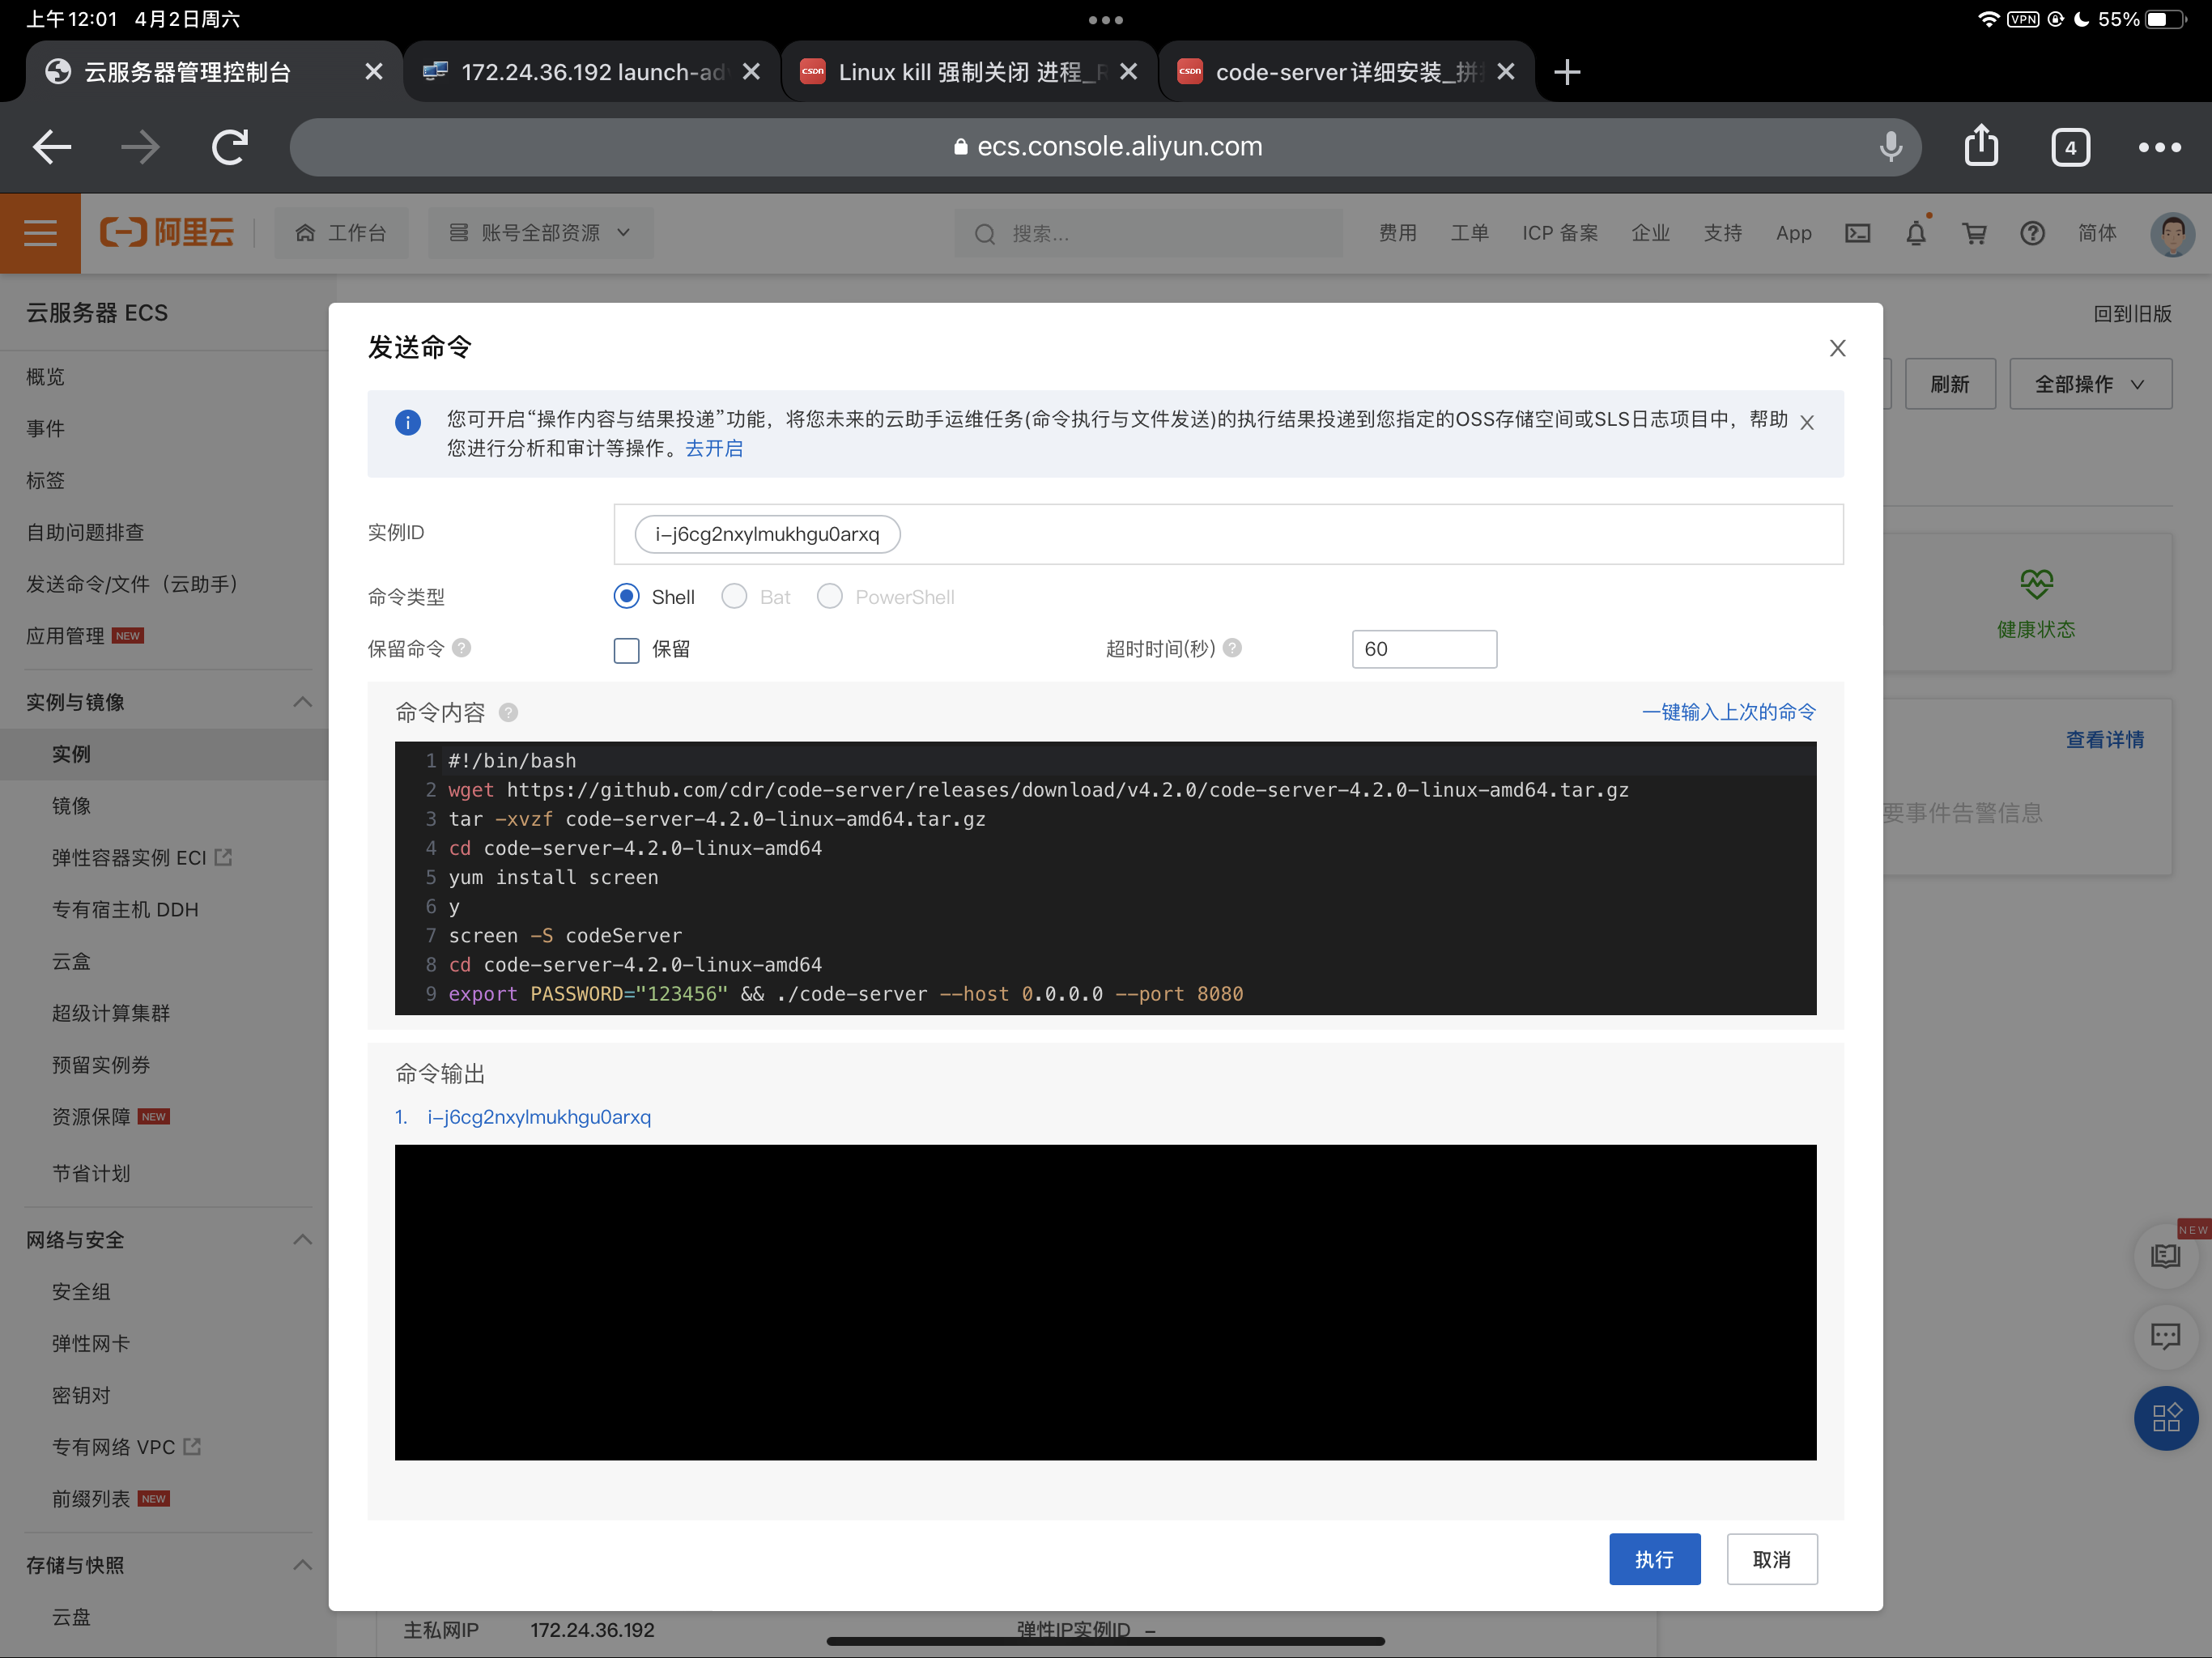Click the 去开启 link

714,448
